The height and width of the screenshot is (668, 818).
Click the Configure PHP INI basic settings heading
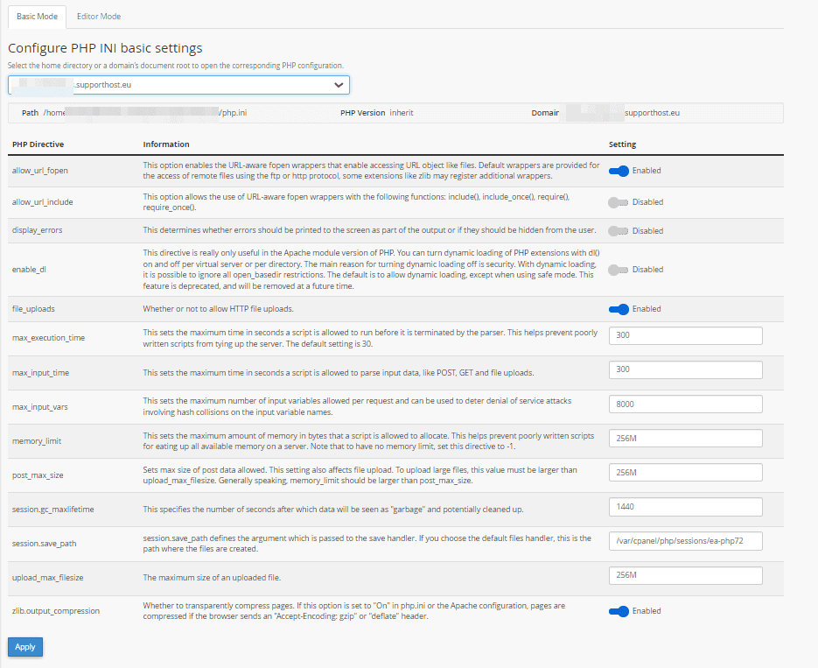point(105,48)
